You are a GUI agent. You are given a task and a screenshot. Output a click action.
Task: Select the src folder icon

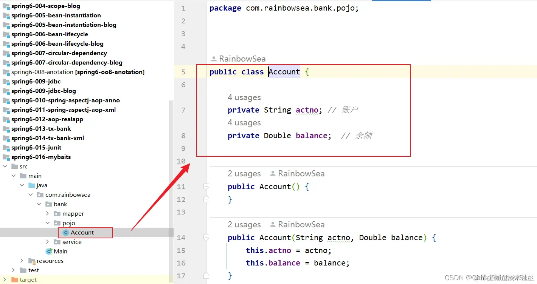[15, 167]
